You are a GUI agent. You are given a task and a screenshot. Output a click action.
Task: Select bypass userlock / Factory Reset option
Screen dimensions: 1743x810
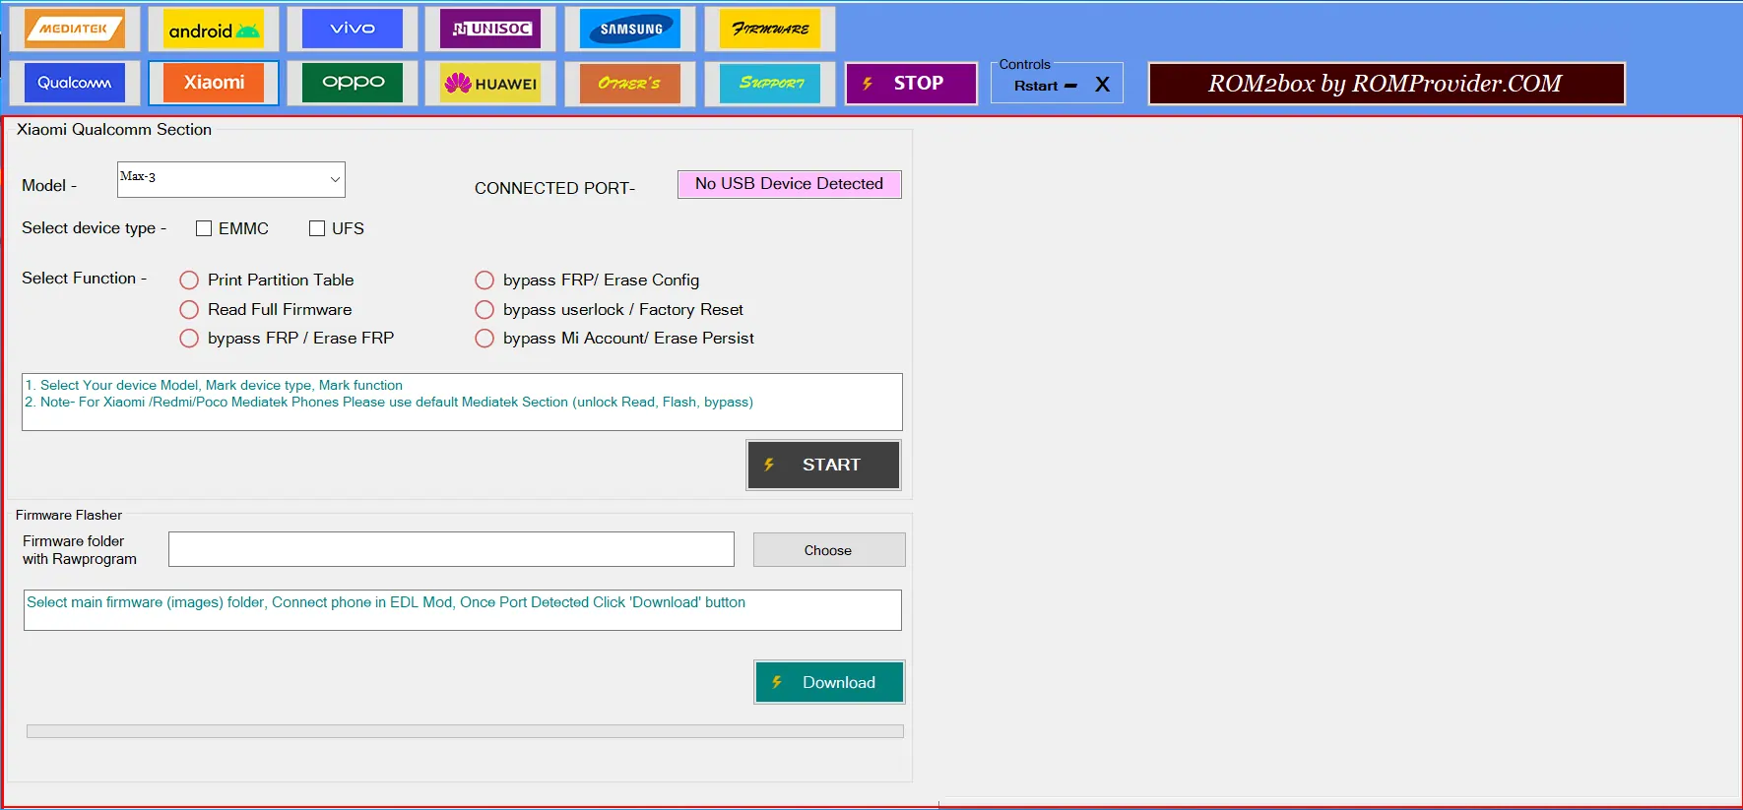pos(484,310)
